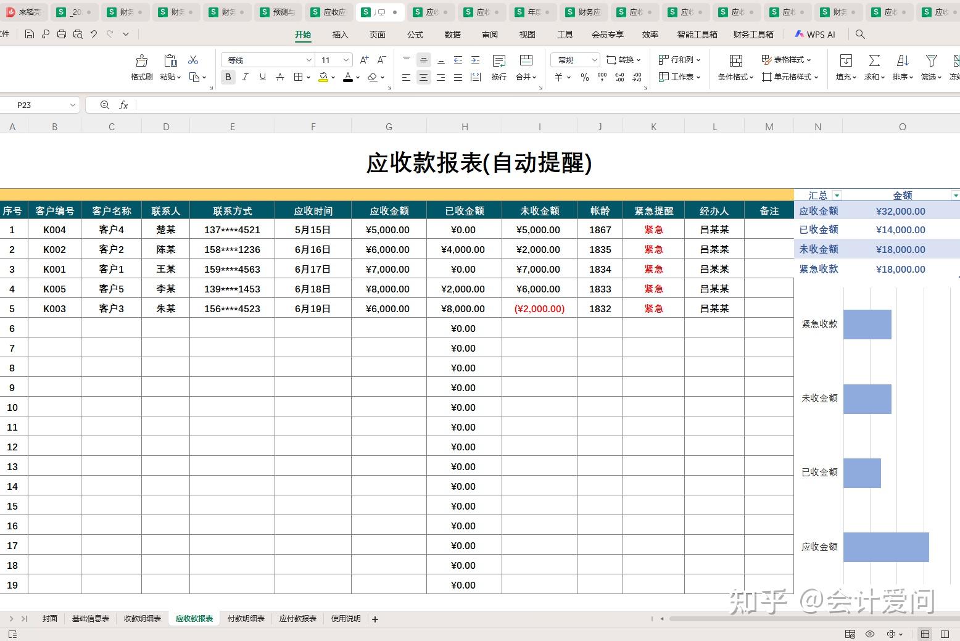Viewport: 960px width, 641px height.
Task: Toggle Underline formatting
Action: 263,77
